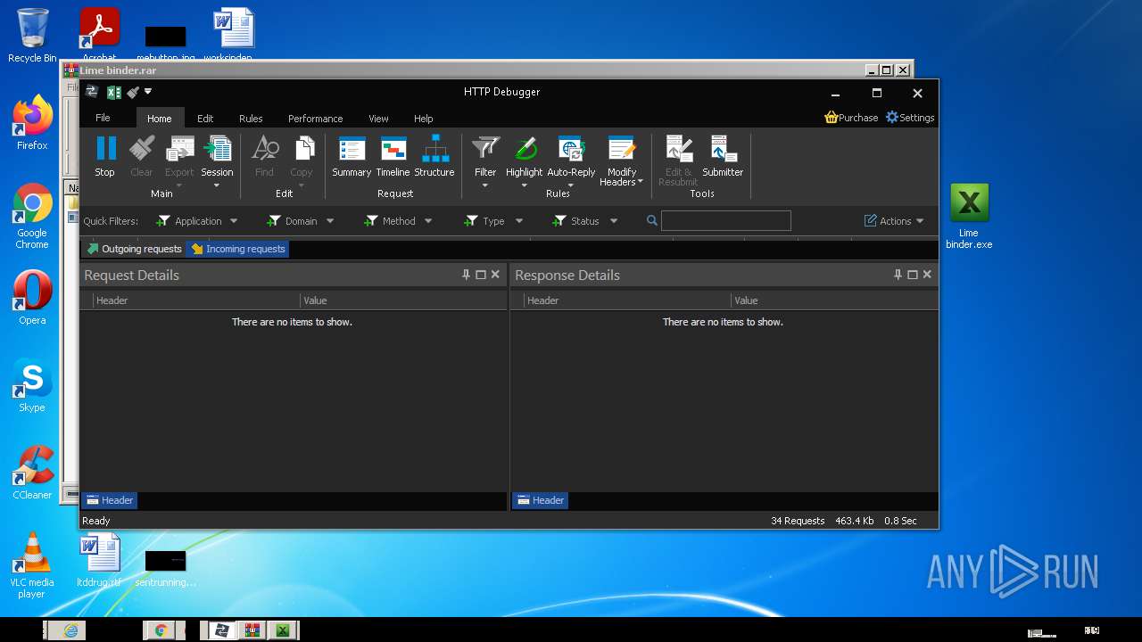Open the Google Chrome desktop shortcut
1142x642 pixels.
(x=32, y=216)
